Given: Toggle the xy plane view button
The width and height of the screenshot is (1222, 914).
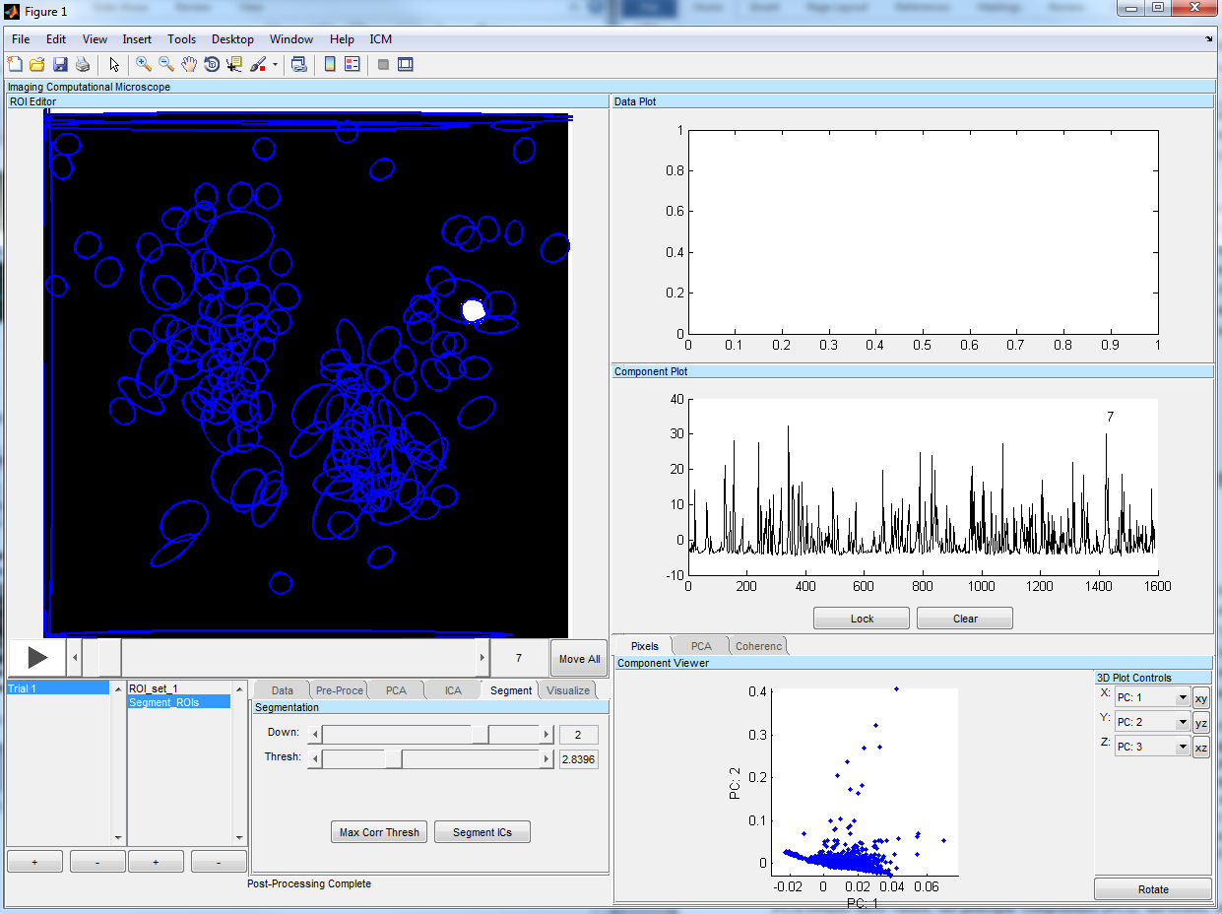Looking at the screenshot, I should [1201, 698].
